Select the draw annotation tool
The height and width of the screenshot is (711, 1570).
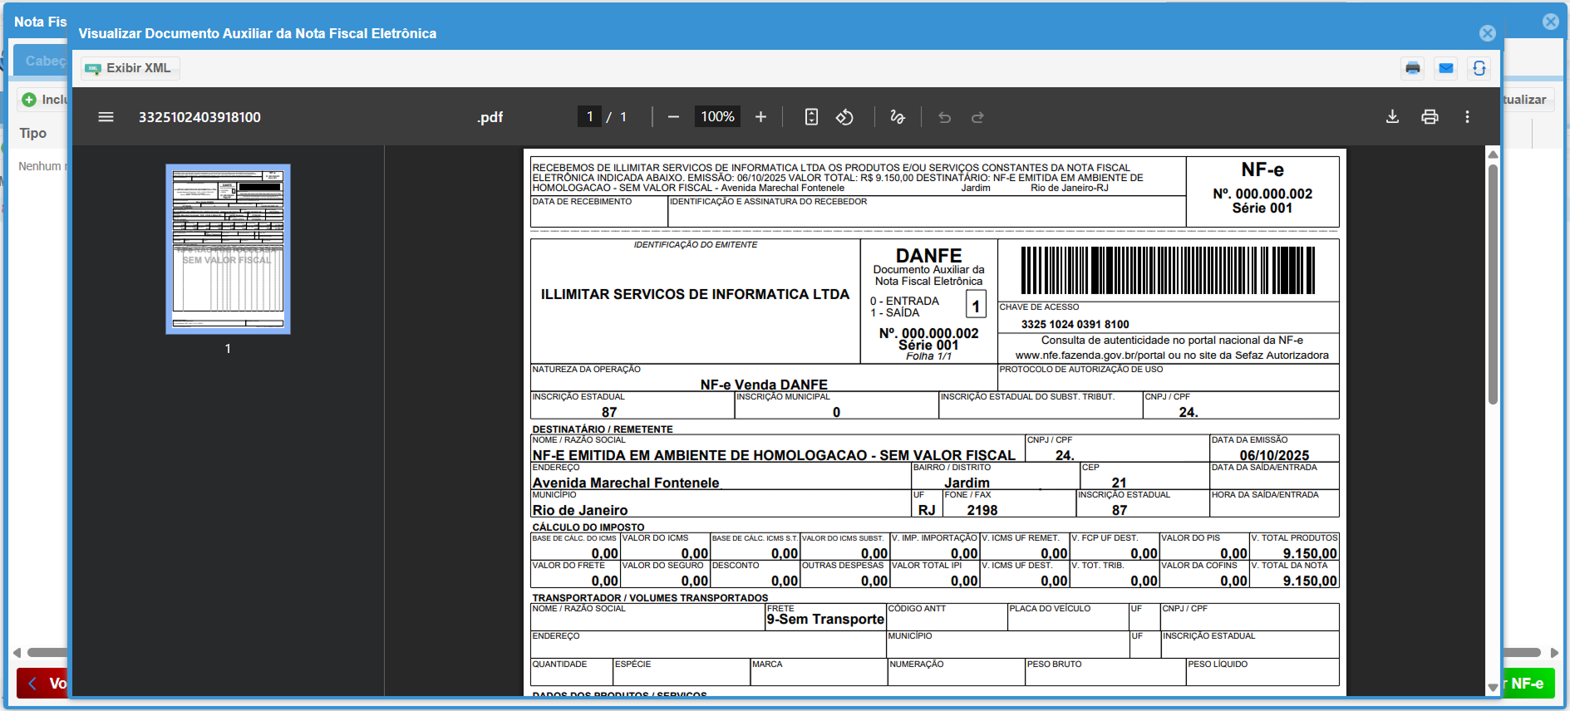898,117
